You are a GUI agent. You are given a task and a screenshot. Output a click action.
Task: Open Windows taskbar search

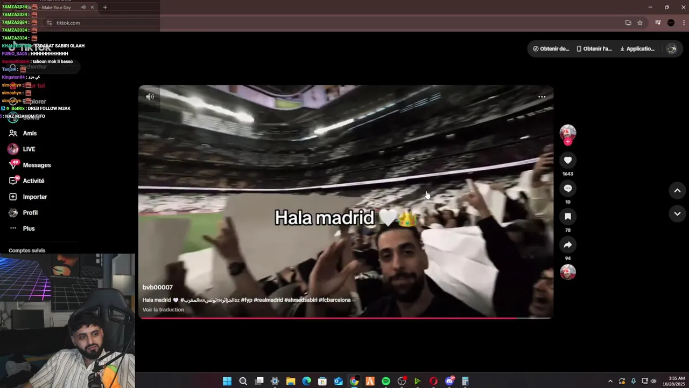[x=243, y=381]
